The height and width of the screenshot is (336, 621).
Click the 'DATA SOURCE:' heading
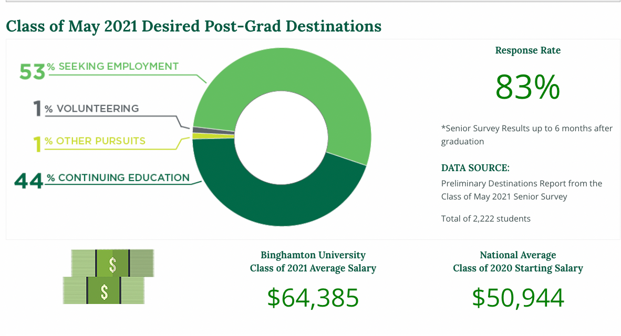pyautogui.click(x=475, y=168)
